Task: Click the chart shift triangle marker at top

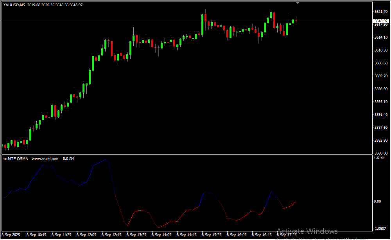Action: tap(298, 2)
